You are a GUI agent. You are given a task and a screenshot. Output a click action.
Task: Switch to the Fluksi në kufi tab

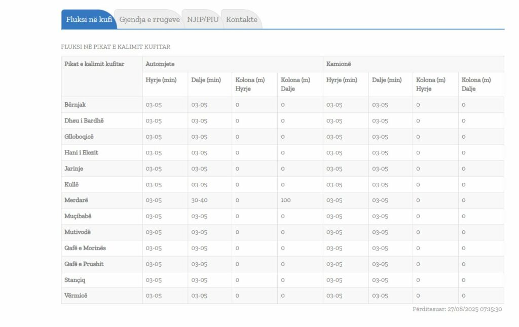coord(89,20)
